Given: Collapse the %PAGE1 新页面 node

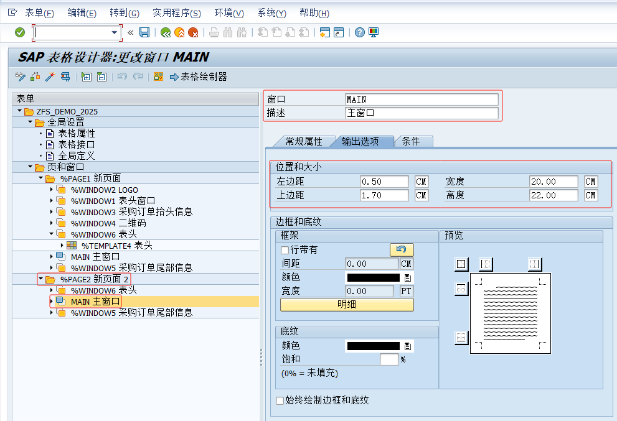Looking at the screenshot, I should 40,178.
